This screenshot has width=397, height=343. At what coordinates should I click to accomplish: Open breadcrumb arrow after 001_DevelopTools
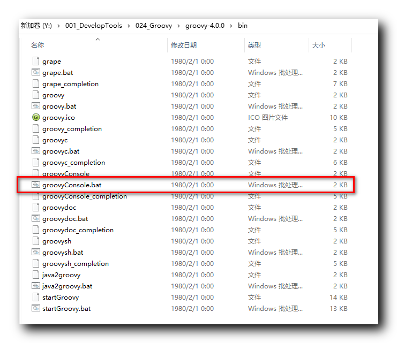tap(129, 26)
